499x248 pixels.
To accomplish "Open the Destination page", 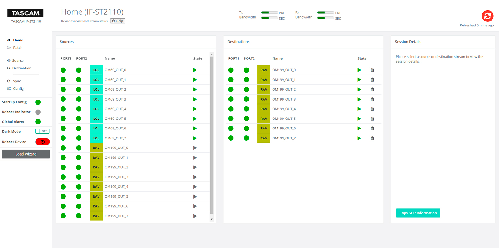I will click(x=22, y=68).
